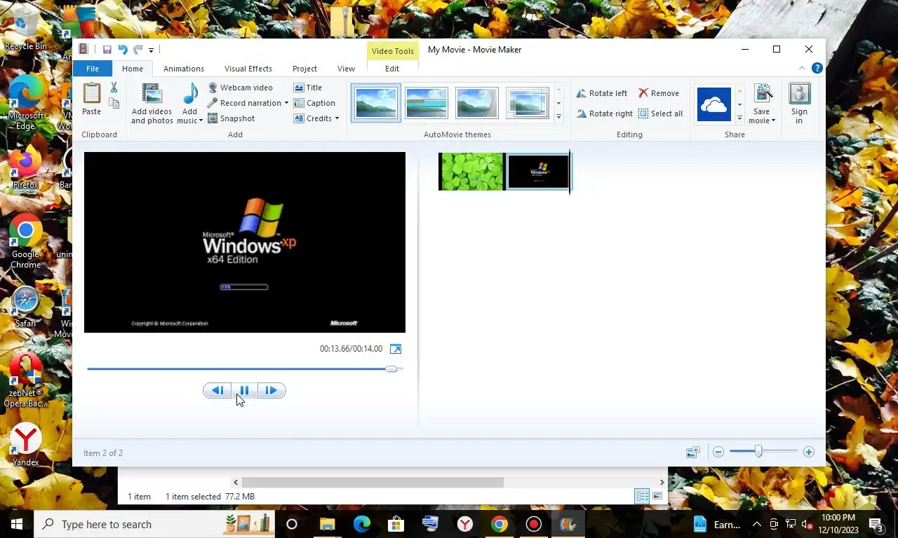The height and width of the screenshot is (538, 898).
Task: Click Add videos and photos
Action: (x=152, y=104)
